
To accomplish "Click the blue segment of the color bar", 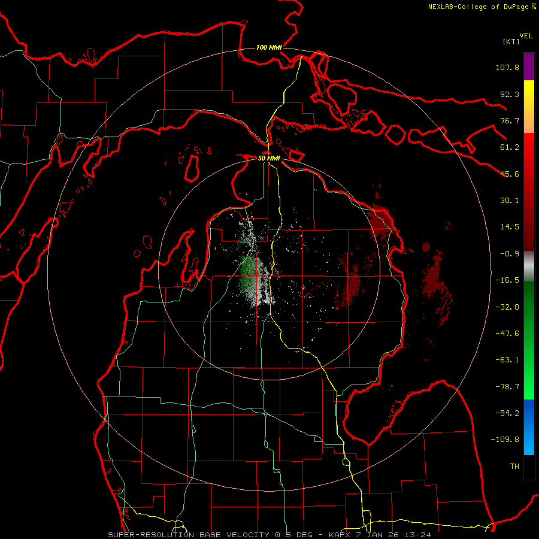I will pos(529,427).
